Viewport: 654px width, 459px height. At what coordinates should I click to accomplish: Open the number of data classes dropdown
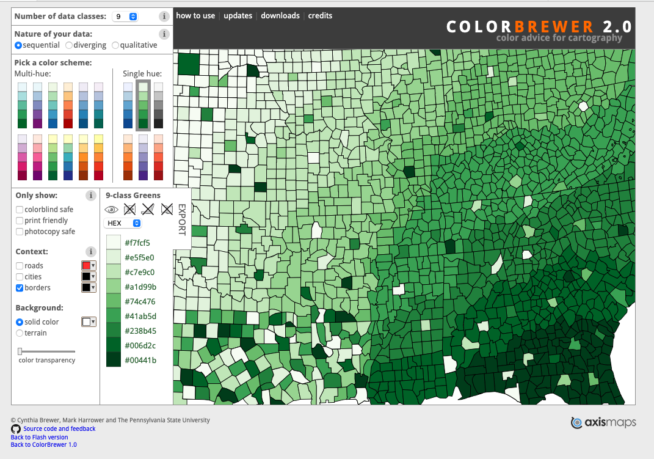(125, 17)
